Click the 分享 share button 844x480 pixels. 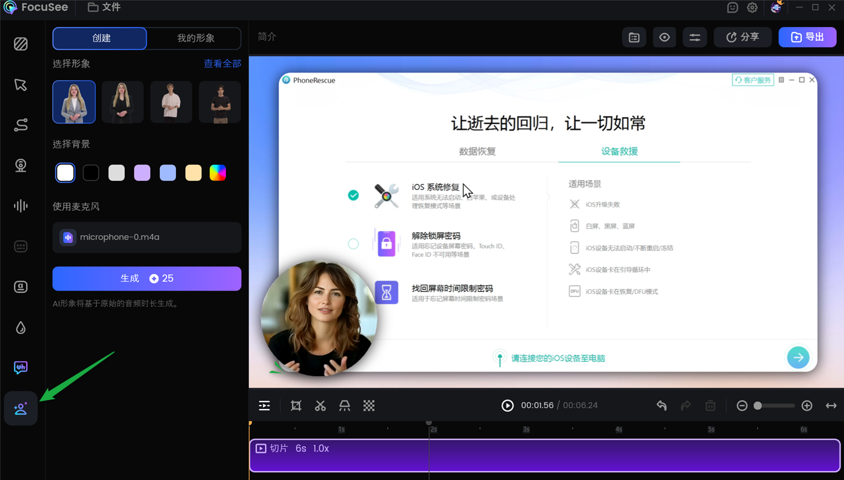tap(742, 37)
